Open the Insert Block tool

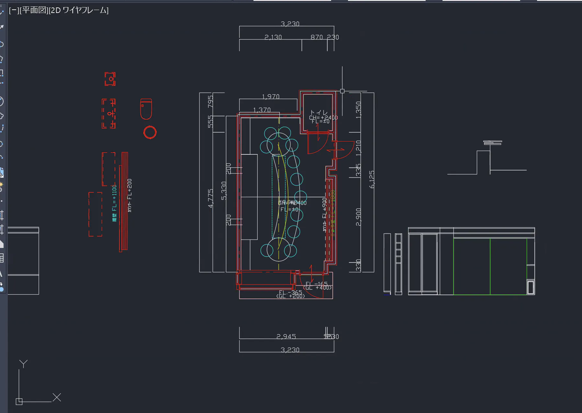tap(2, 172)
